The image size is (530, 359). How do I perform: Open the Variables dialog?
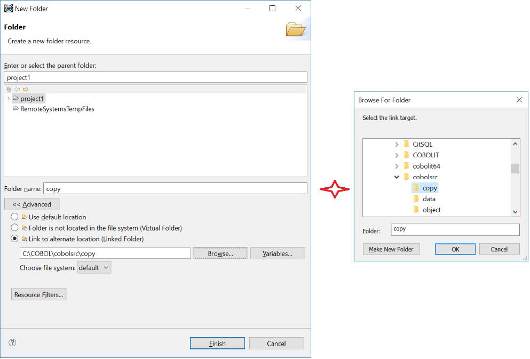(x=276, y=253)
